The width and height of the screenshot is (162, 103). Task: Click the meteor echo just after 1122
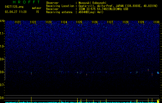pyautogui.click(x=31, y=73)
